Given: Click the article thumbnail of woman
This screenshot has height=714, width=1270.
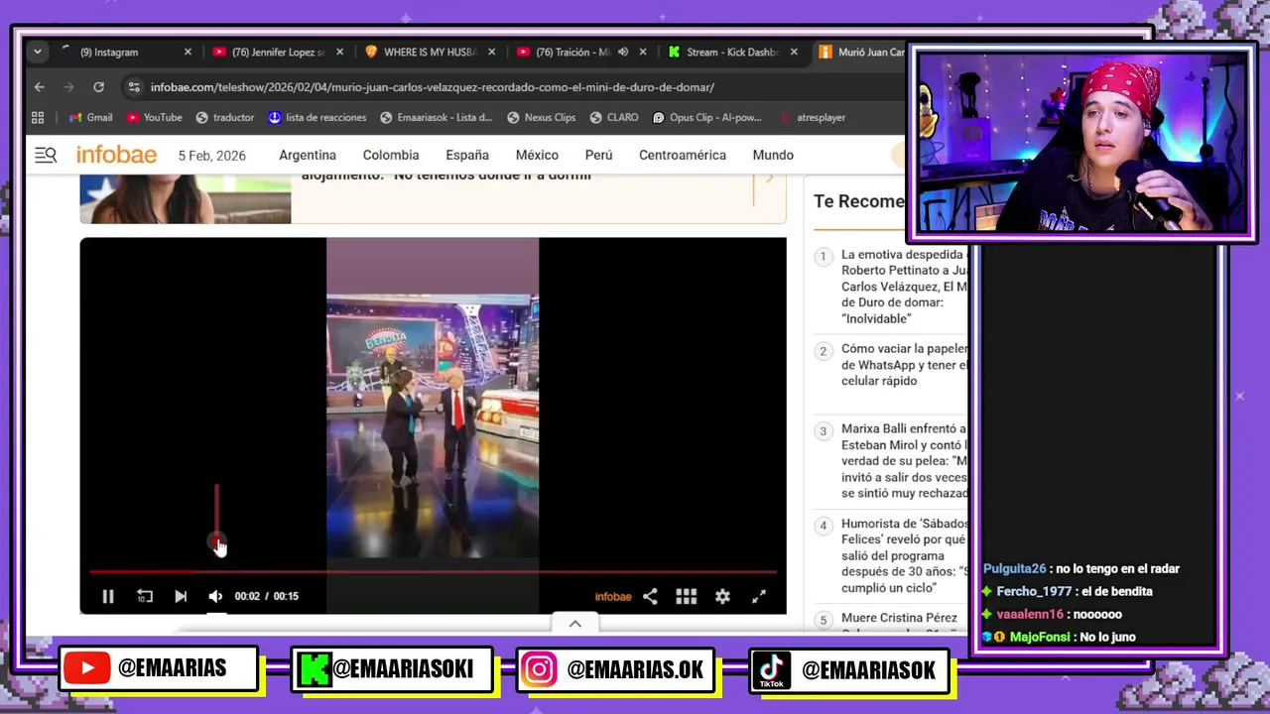Looking at the screenshot, I should point(186,198).
